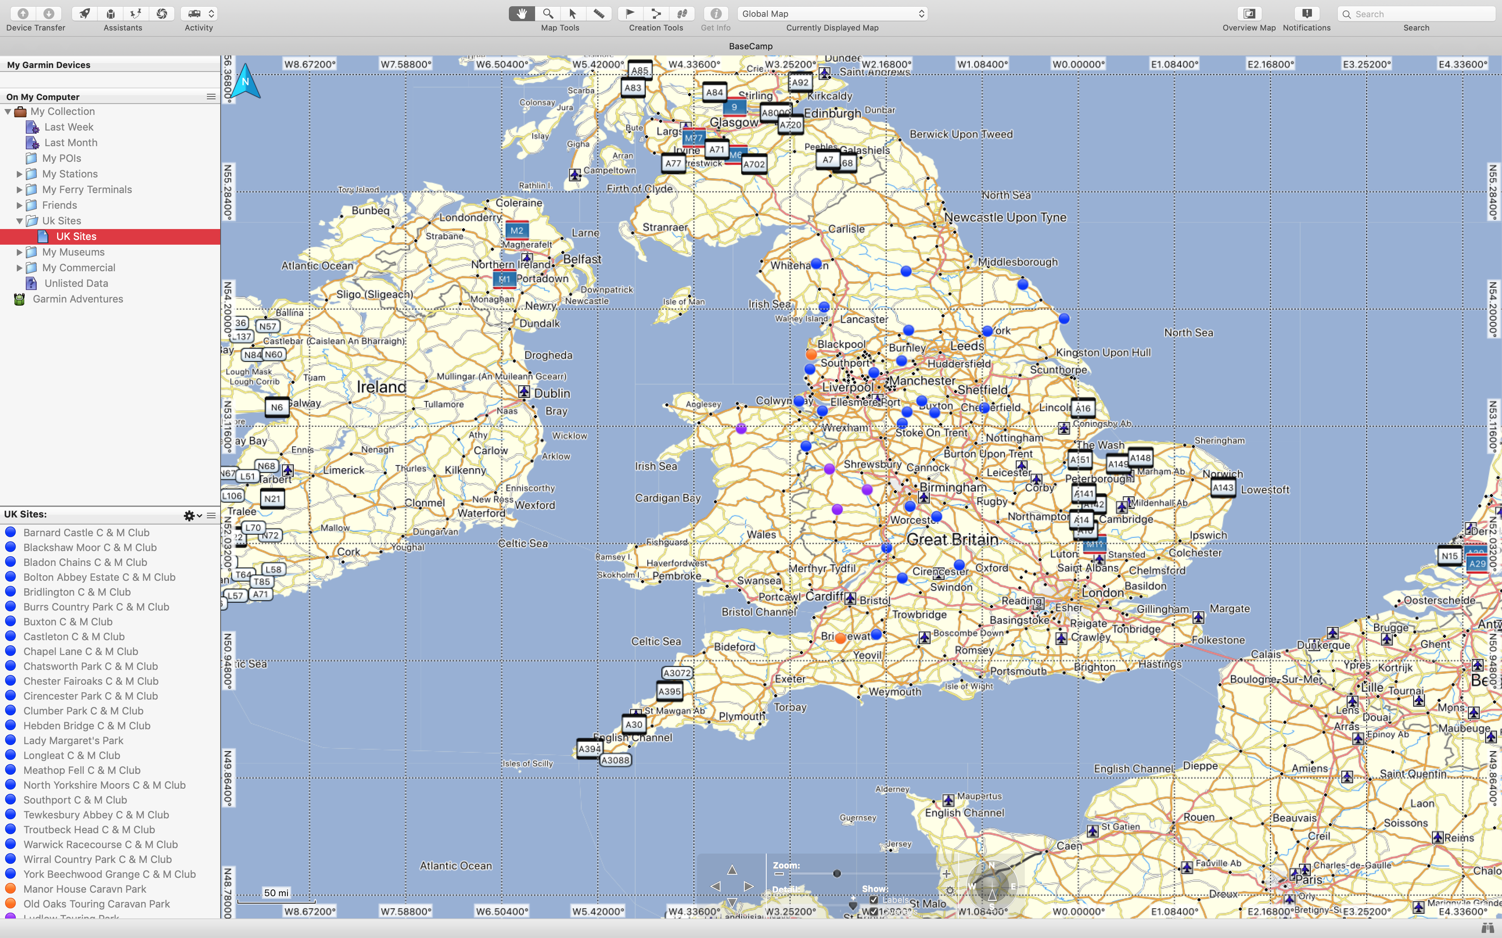Click Send to Device upload icon
Viewport: 1502px width, 938px height.
(x=22, y=13)
